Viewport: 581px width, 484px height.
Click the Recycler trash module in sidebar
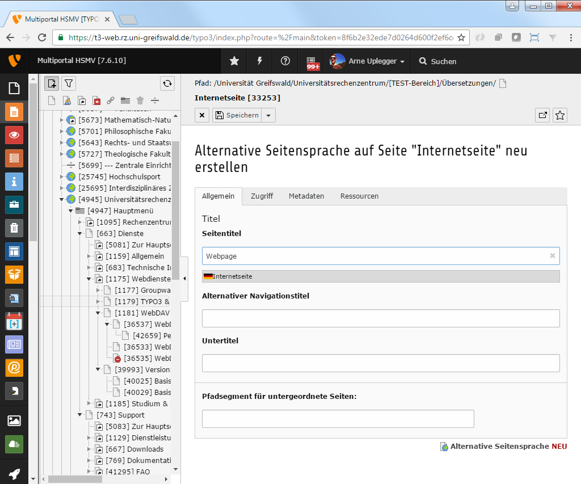pos(14,228)
